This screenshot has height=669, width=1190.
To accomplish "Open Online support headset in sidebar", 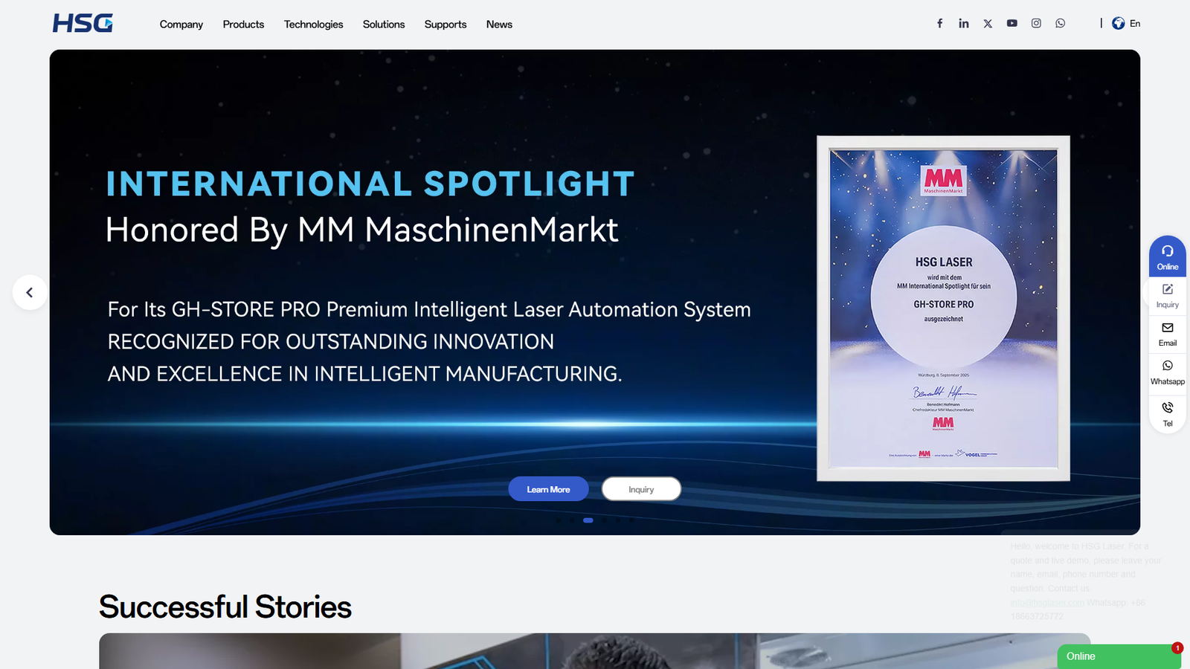I will [x=1167, y=256].
